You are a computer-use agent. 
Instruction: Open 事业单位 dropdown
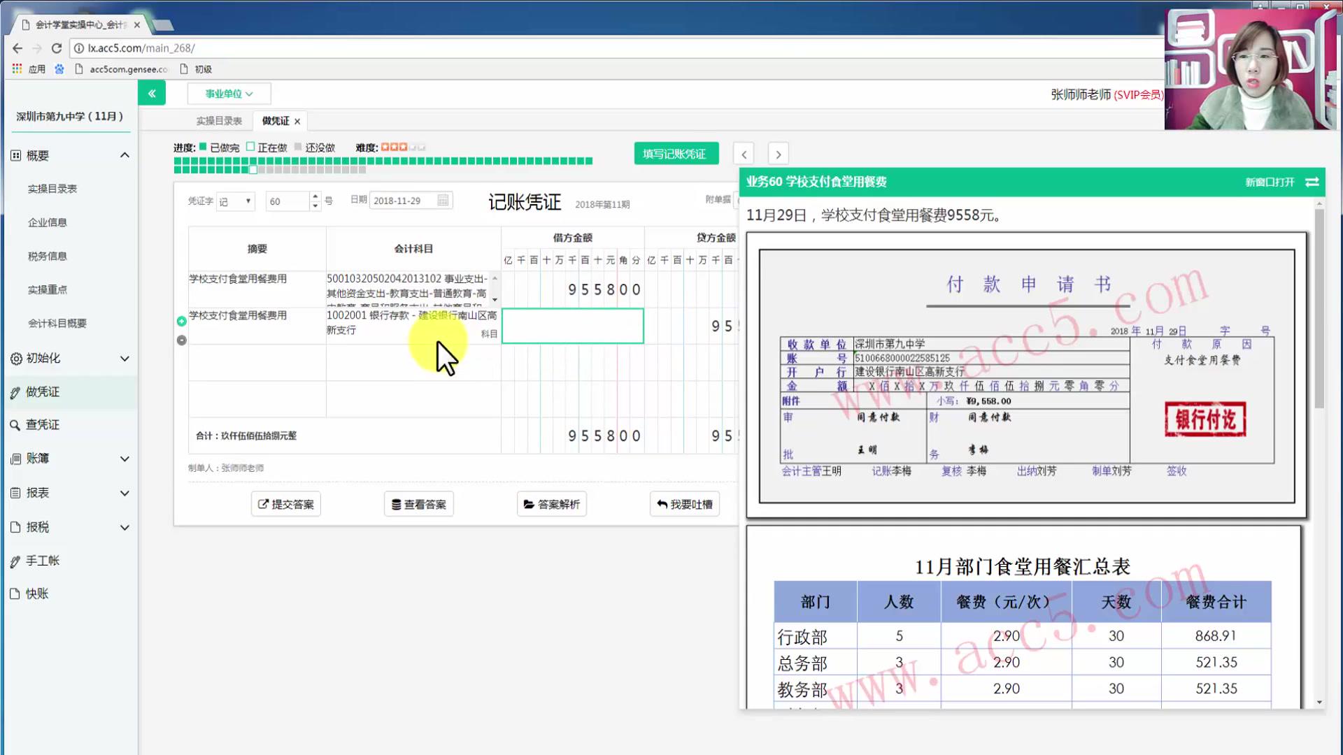(x=229, y=94)
